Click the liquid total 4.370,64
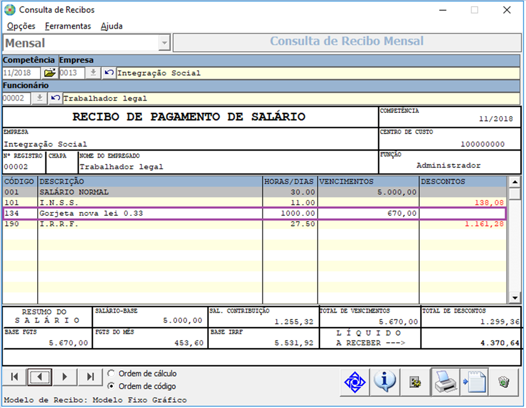 [x=499, y=343]
